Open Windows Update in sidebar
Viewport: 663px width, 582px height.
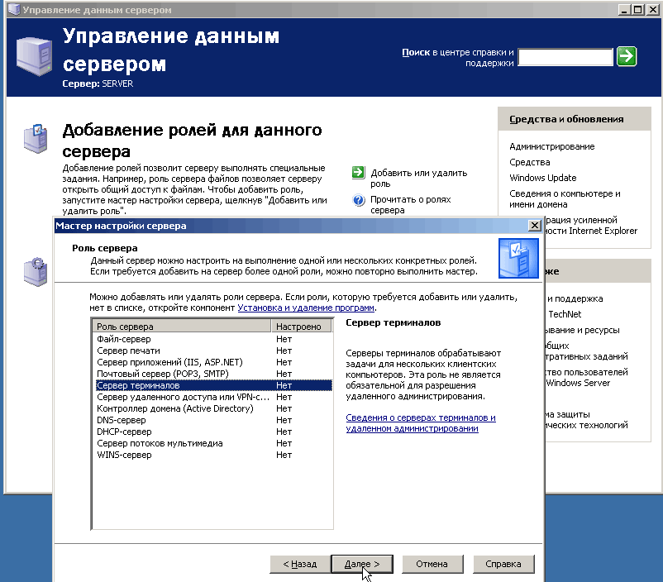tap(543, 178)
